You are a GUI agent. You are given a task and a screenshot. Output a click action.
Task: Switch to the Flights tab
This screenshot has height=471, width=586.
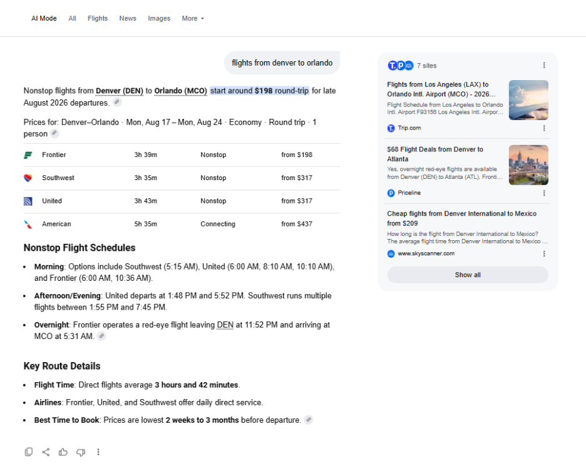tap(98, 18)
